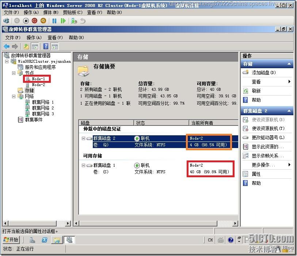This screenshot has width=297, height=256.
Task: Select 群集网络 3 in the tree
Action: pos(43,114)
